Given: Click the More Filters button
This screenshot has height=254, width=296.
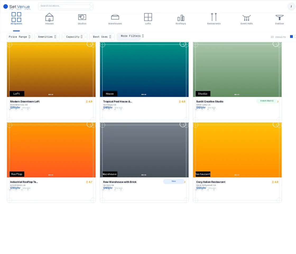Looking at the screenshot, I should tap(128, 37).
